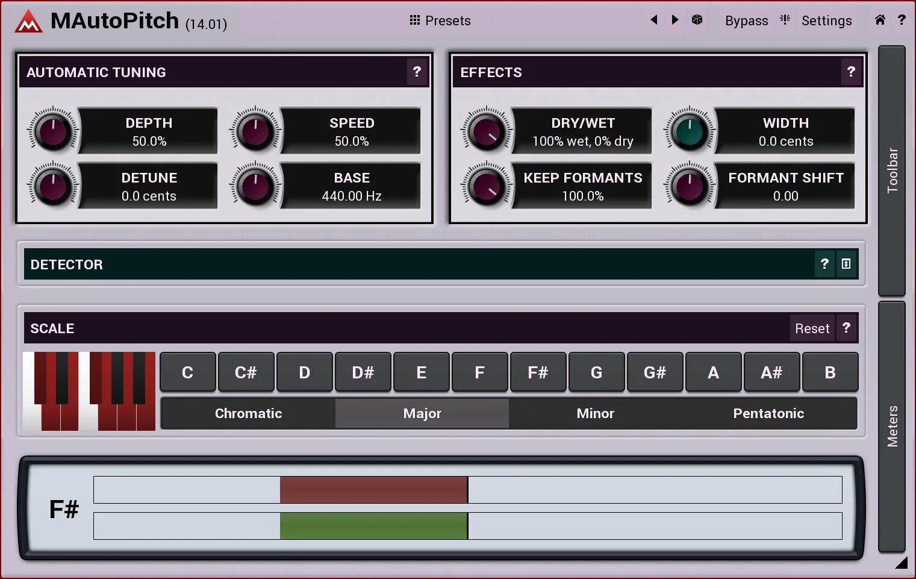Click the detected note F# label
This screenshot has width=916, height=579.
click(64, 509)
